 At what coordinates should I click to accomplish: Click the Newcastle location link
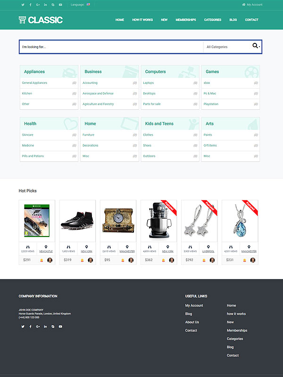tap(46, 251)
